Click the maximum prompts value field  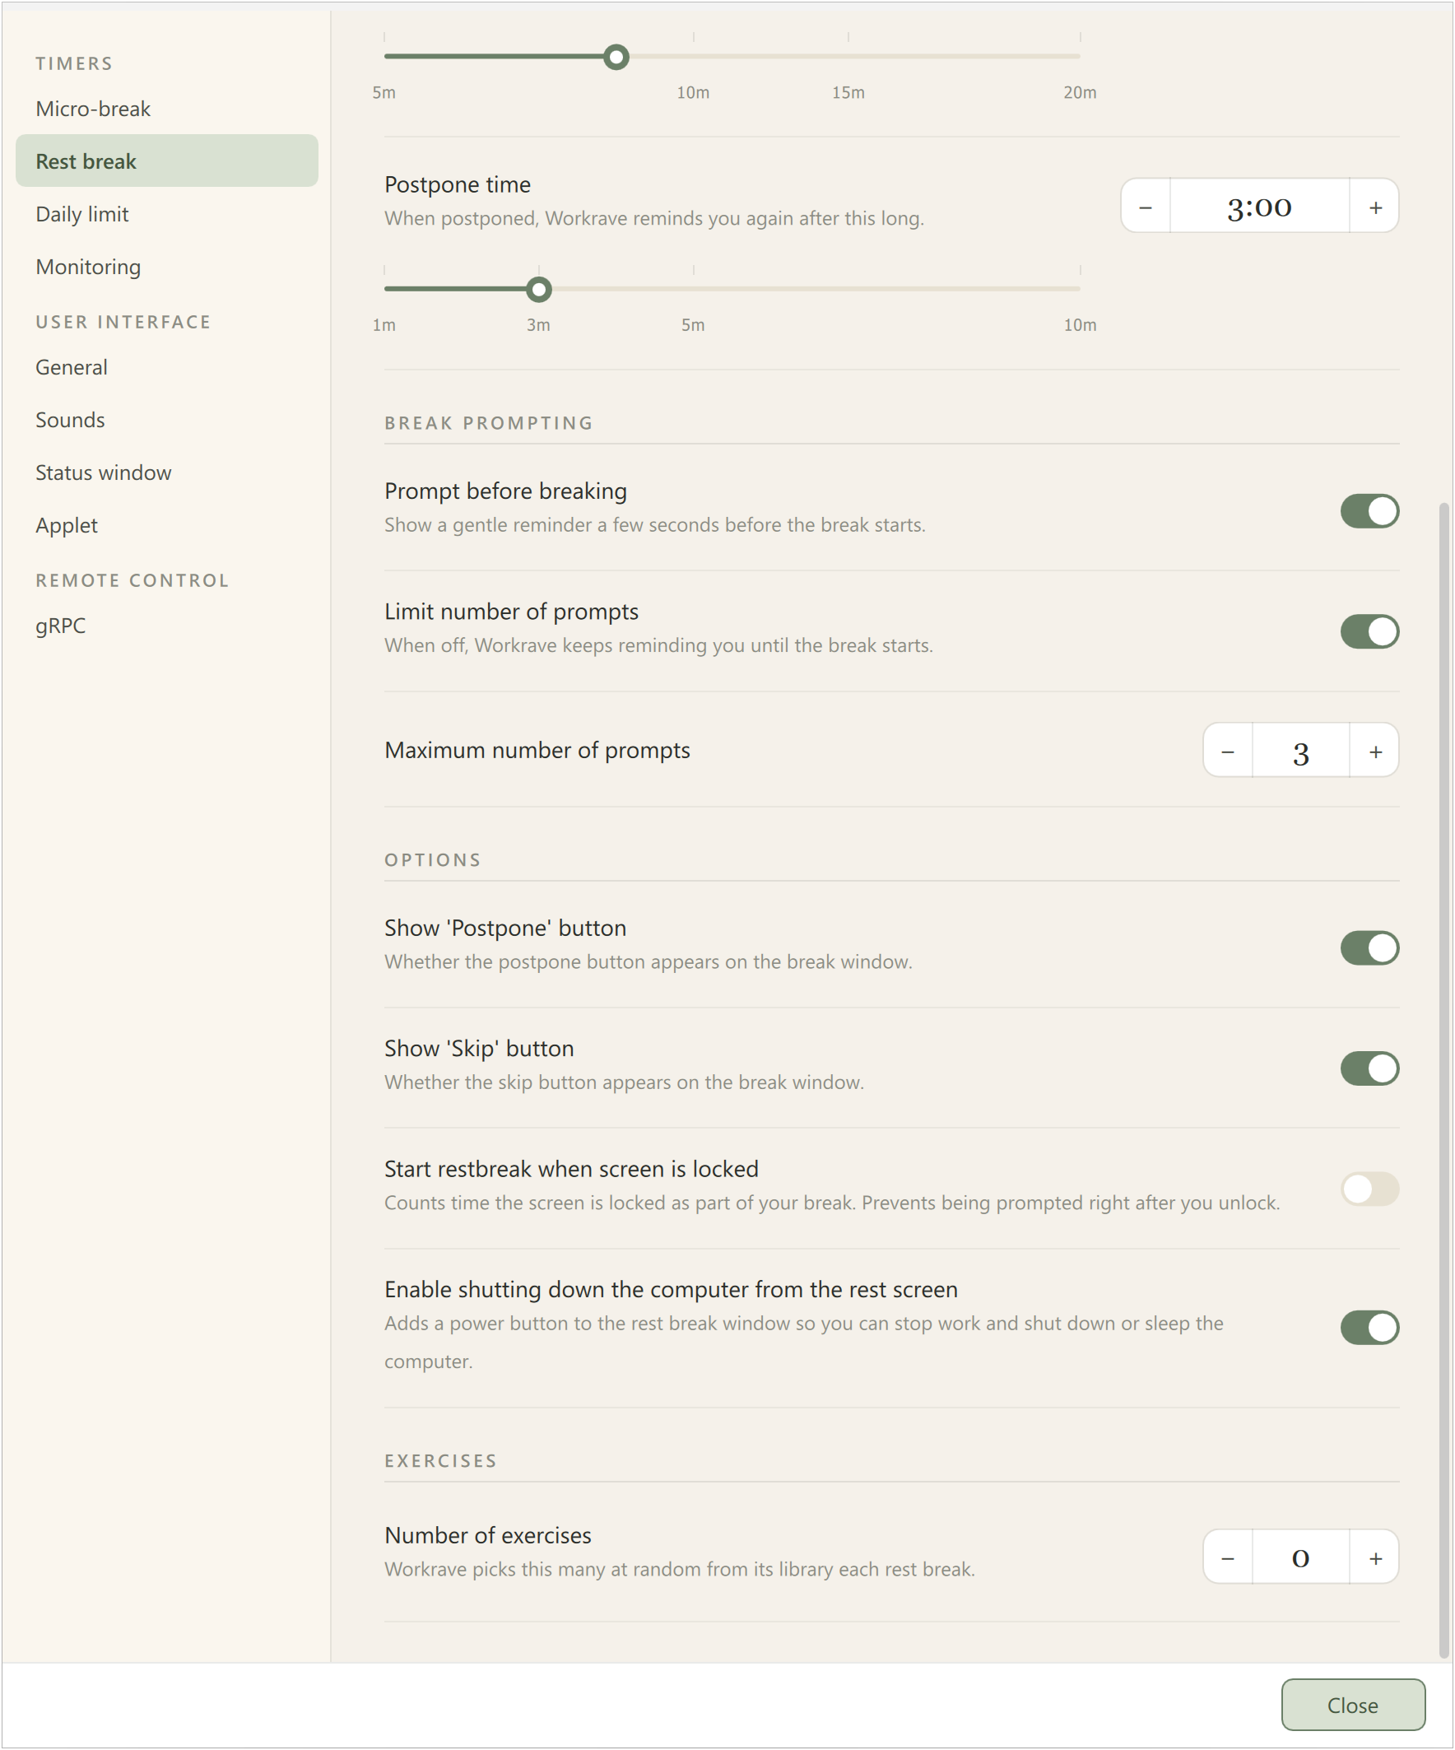point(1300,751)
